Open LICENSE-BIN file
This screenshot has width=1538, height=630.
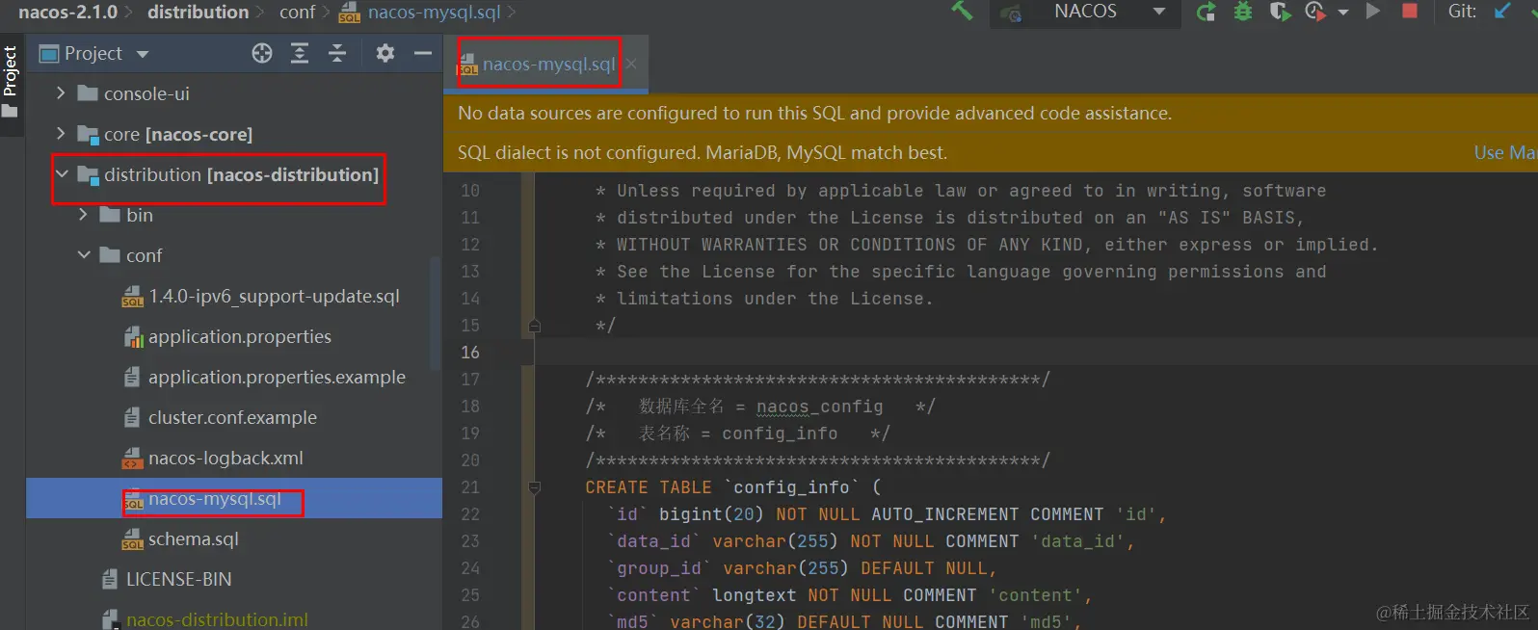(178, 579)
